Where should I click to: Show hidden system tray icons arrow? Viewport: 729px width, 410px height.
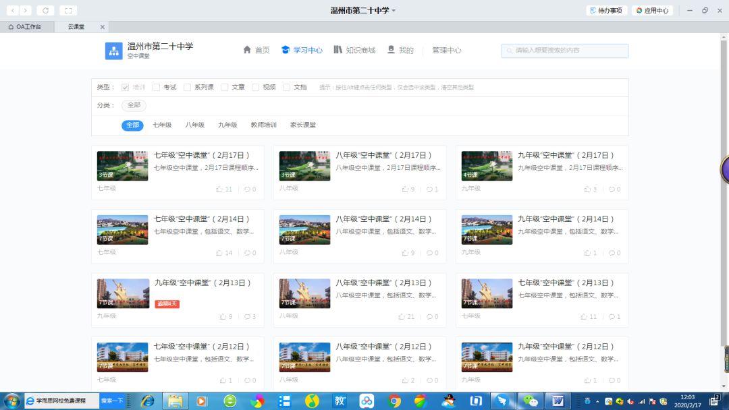(x=597, y=401)
